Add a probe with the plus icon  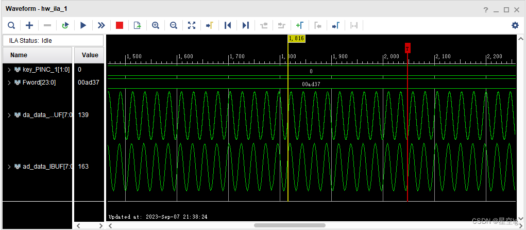coord(29,25)
